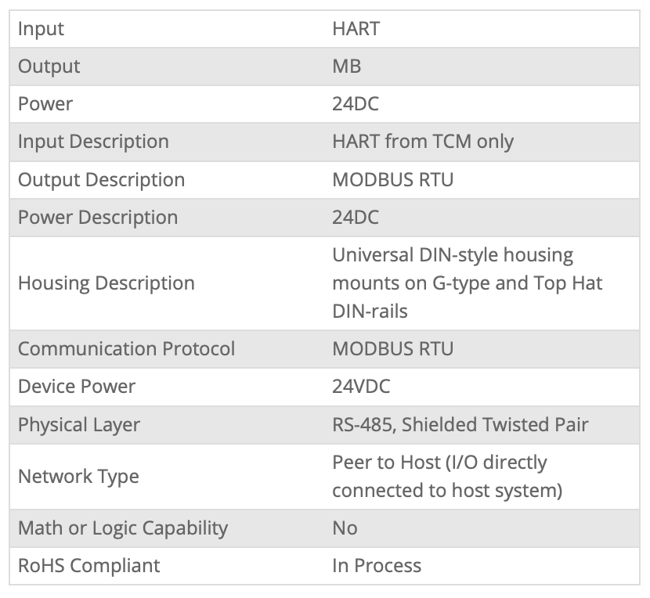Select the "24VDC" device power value

(361, 386)
